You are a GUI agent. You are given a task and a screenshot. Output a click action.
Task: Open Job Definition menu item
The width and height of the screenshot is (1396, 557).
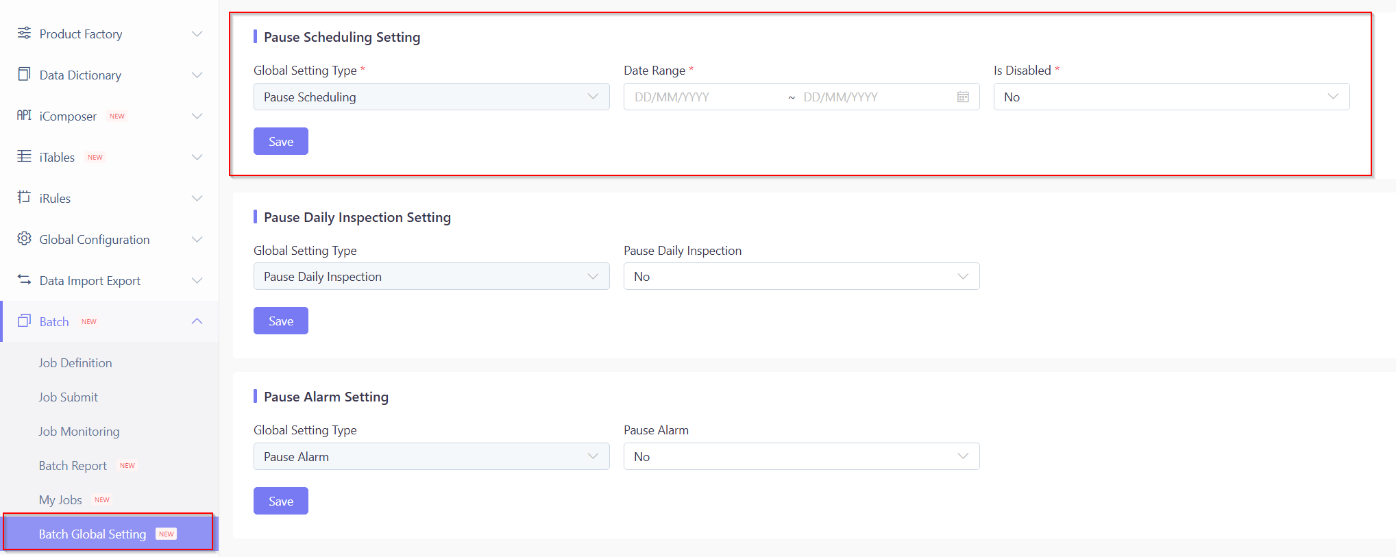pyautogui.click(x=75, y=362)
